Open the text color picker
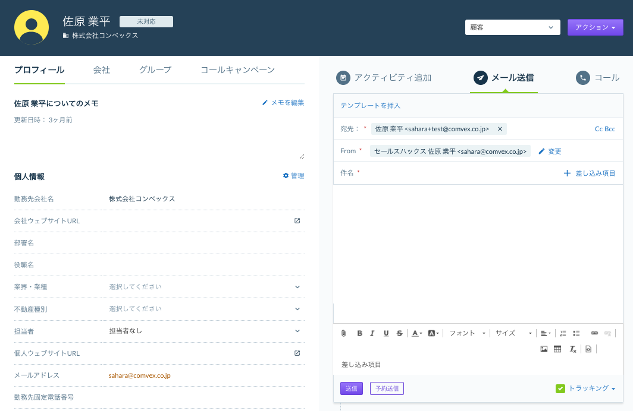This screenshot has width=633, height=411. pyautogui.click(x=416, y=333)
